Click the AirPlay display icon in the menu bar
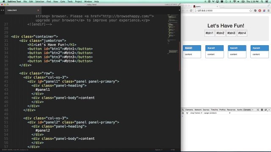This screenshot has width=271, height=152. [x=218, y=1]
